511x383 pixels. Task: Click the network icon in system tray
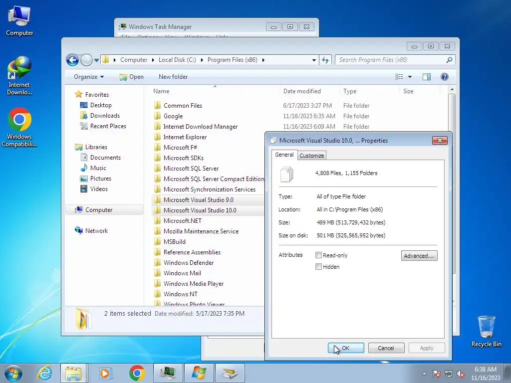click(x=449, y=374)
